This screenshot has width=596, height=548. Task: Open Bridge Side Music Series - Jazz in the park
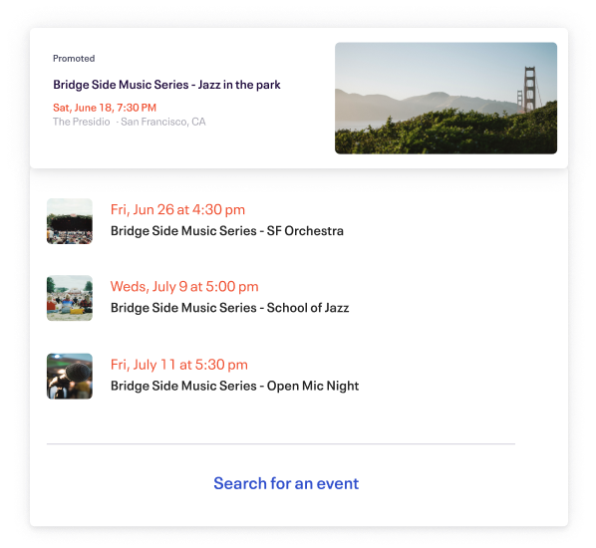[x=166, y=85]
